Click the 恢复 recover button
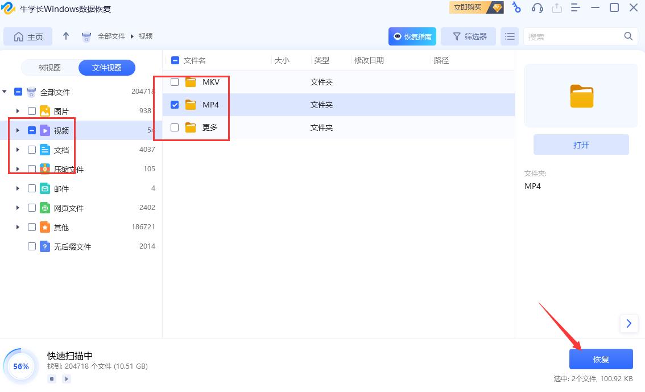The image size is (645, 392). [601, 359]
